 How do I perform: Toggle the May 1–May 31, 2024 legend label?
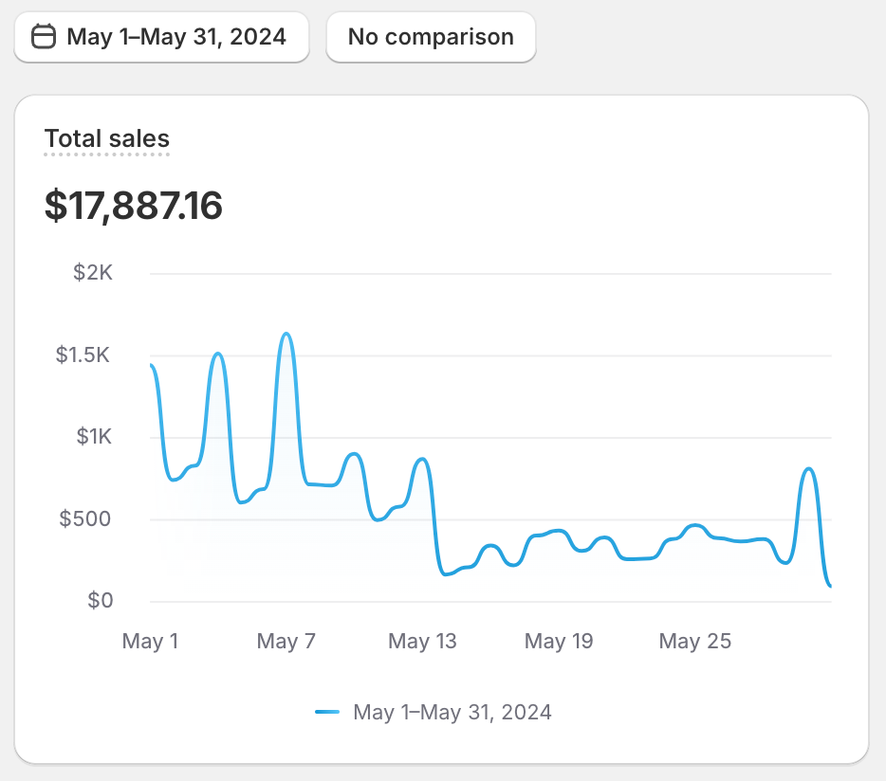click(x=452, y=712)
